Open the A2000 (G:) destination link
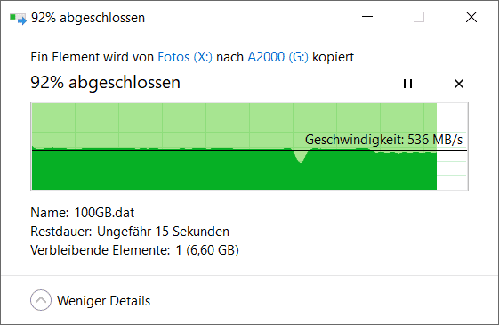 (278, 57)
